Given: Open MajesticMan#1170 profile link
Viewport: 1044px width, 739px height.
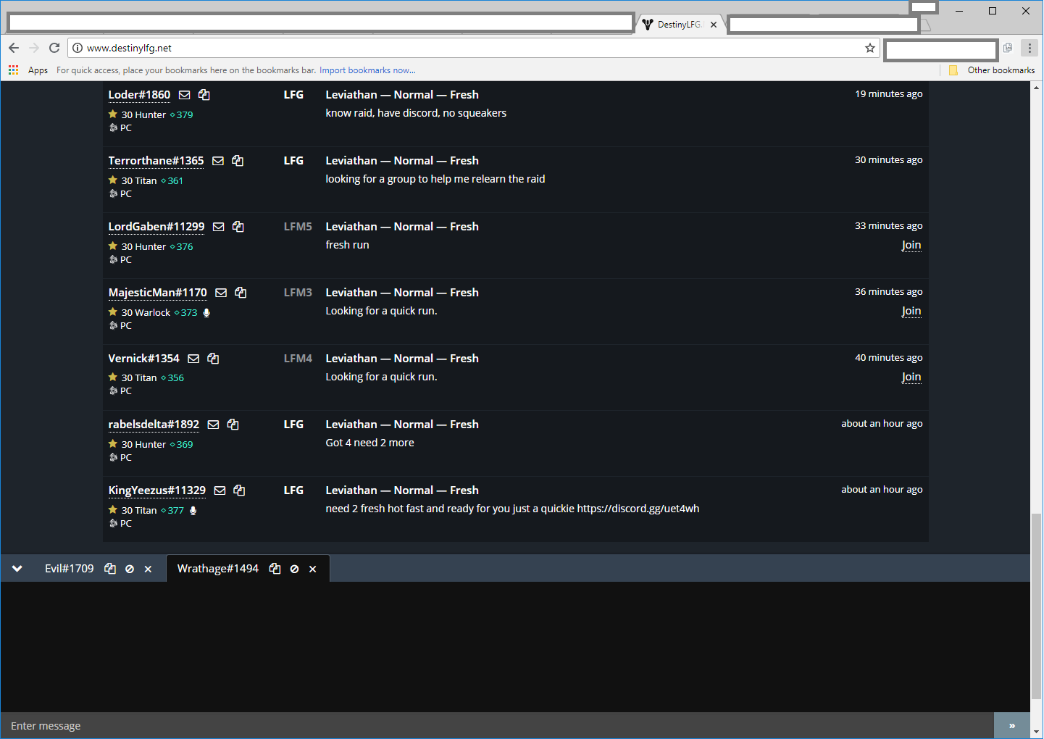Looking at the screenshot, I should pos(157,293).
